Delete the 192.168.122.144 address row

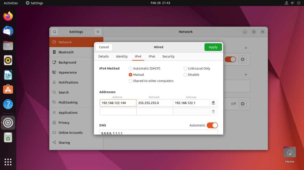213,103
